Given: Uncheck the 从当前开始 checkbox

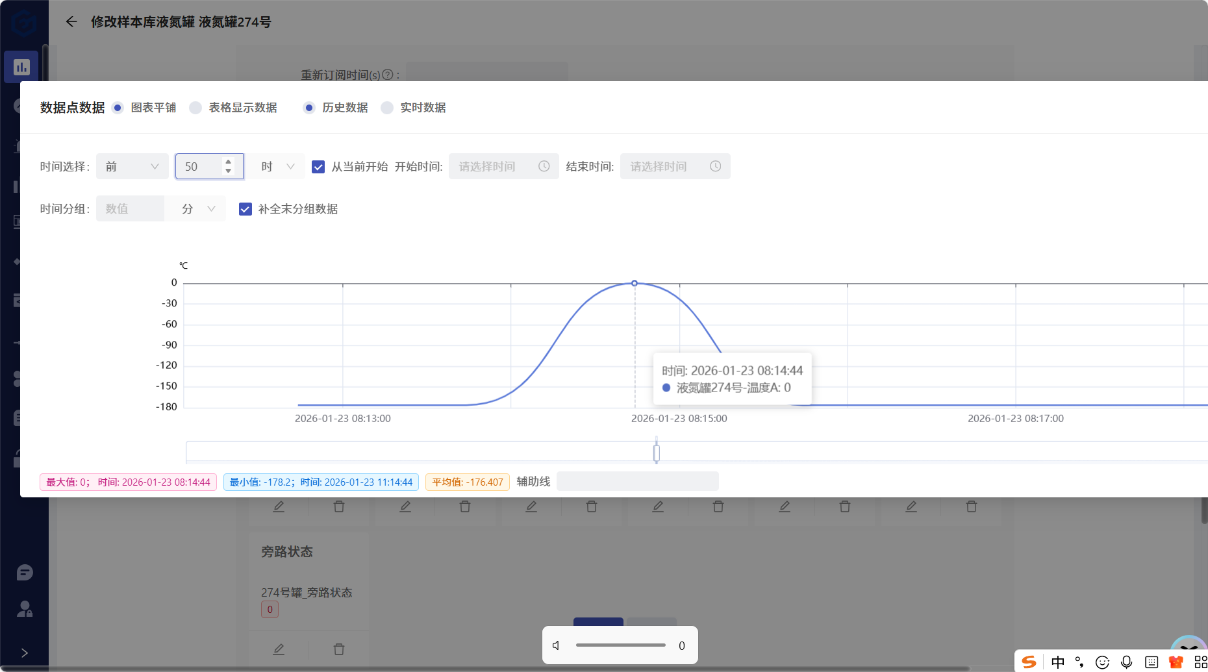Looking at the screenshot, I should (x=318, y=167).
